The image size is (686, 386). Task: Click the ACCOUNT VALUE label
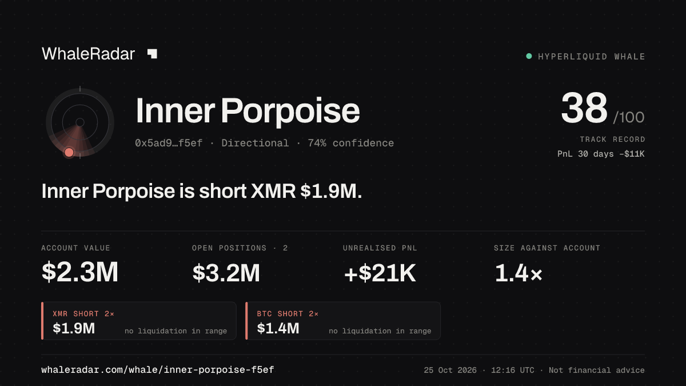click(x=76, y=248)
